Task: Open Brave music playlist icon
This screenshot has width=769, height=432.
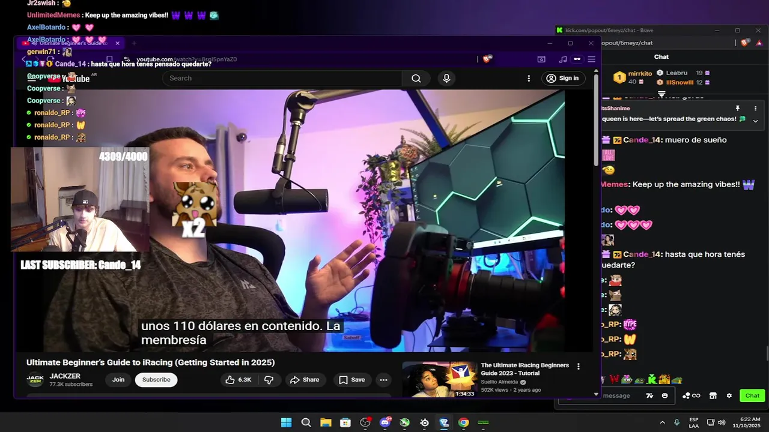Action: click(x=563, y=59)
